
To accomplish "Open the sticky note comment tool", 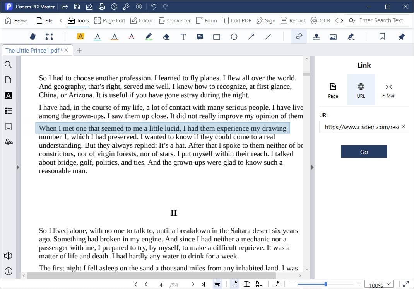I will [x=200, y=36].
